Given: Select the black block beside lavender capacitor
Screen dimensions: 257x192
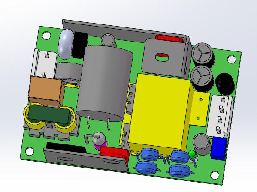Looking at the screenshot, I should point(80,45).
